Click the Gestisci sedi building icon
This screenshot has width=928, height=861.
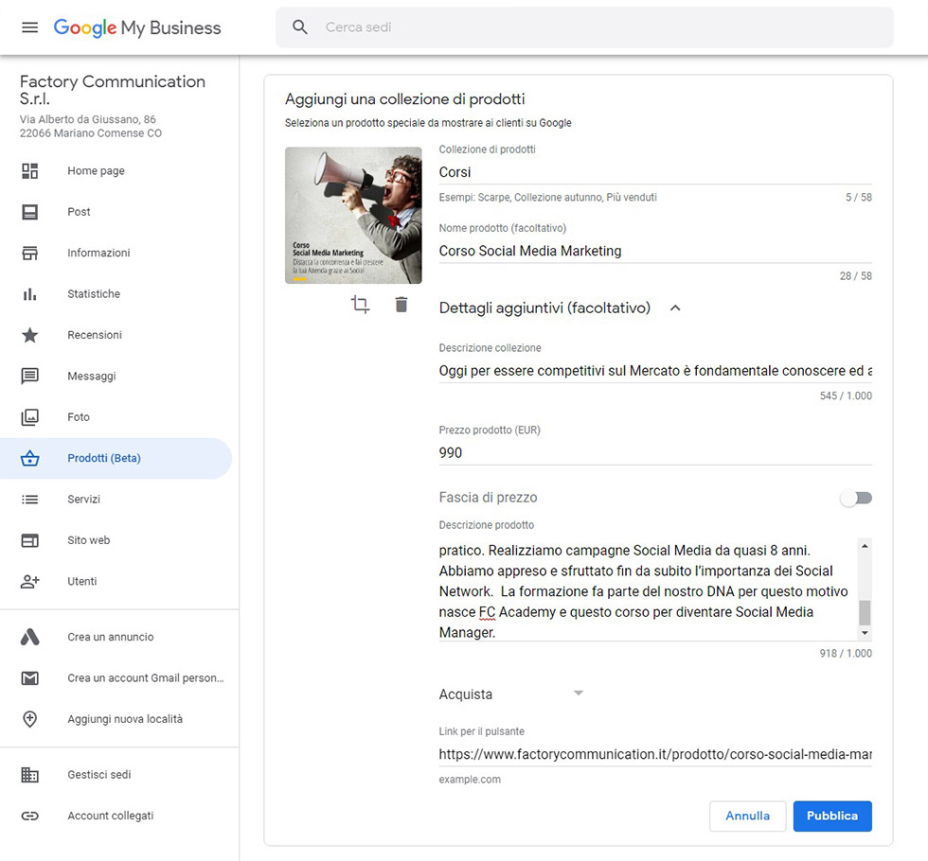pyautogui.click(x=29, y=775)
